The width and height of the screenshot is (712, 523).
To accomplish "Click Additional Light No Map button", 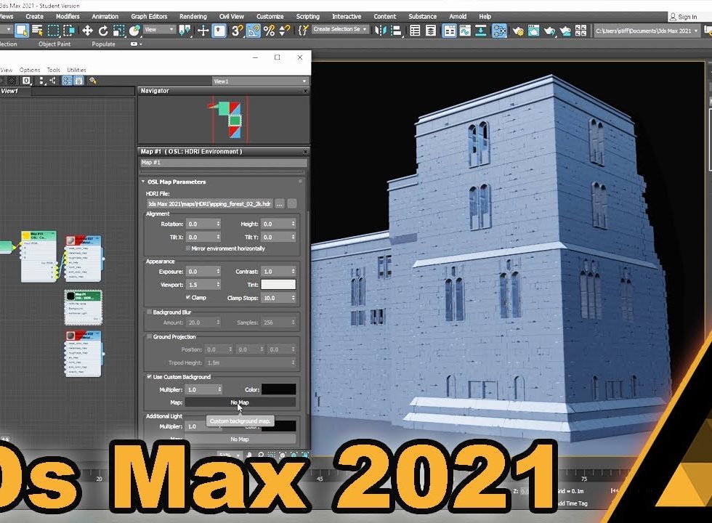I will (x=240, y=439).
